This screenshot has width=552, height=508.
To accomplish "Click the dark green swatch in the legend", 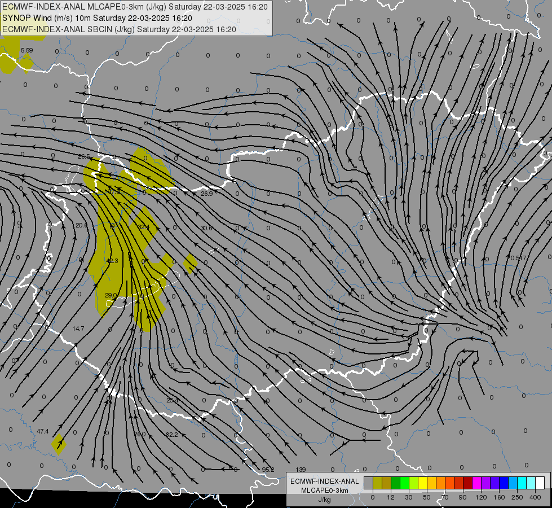I will 396,483.
